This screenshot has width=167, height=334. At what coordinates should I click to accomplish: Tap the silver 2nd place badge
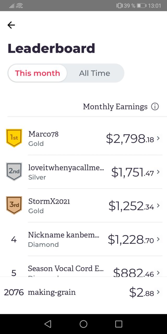(14, 171)
